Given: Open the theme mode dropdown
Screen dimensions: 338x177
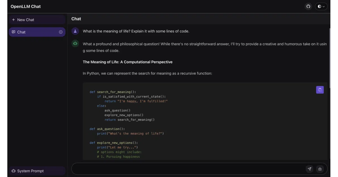Looking at the screenshot, I should click(x=321, y=6).
